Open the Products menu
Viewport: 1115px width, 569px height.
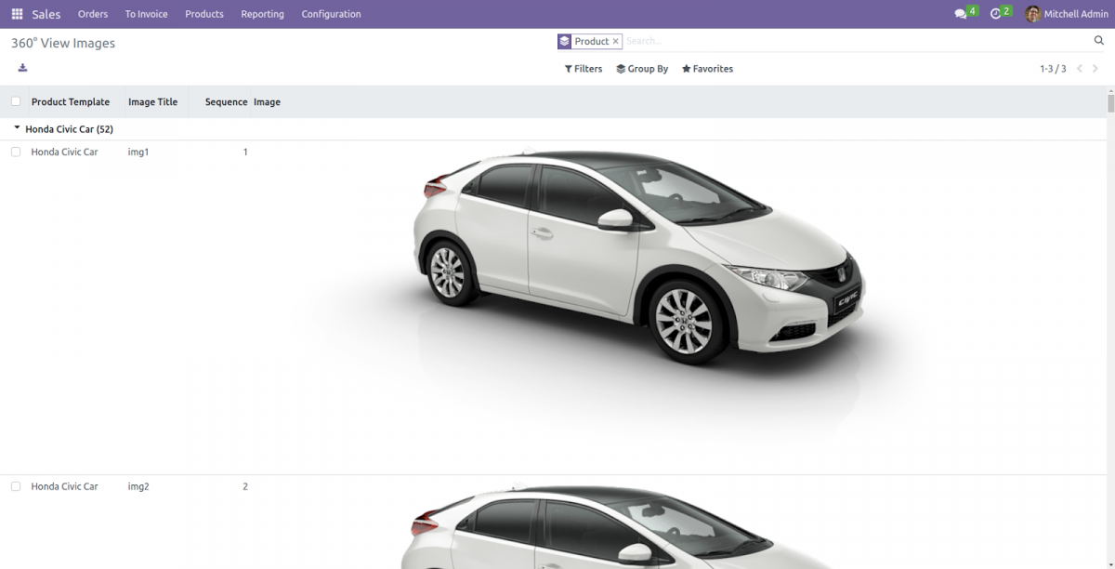(x=203, y=13)
